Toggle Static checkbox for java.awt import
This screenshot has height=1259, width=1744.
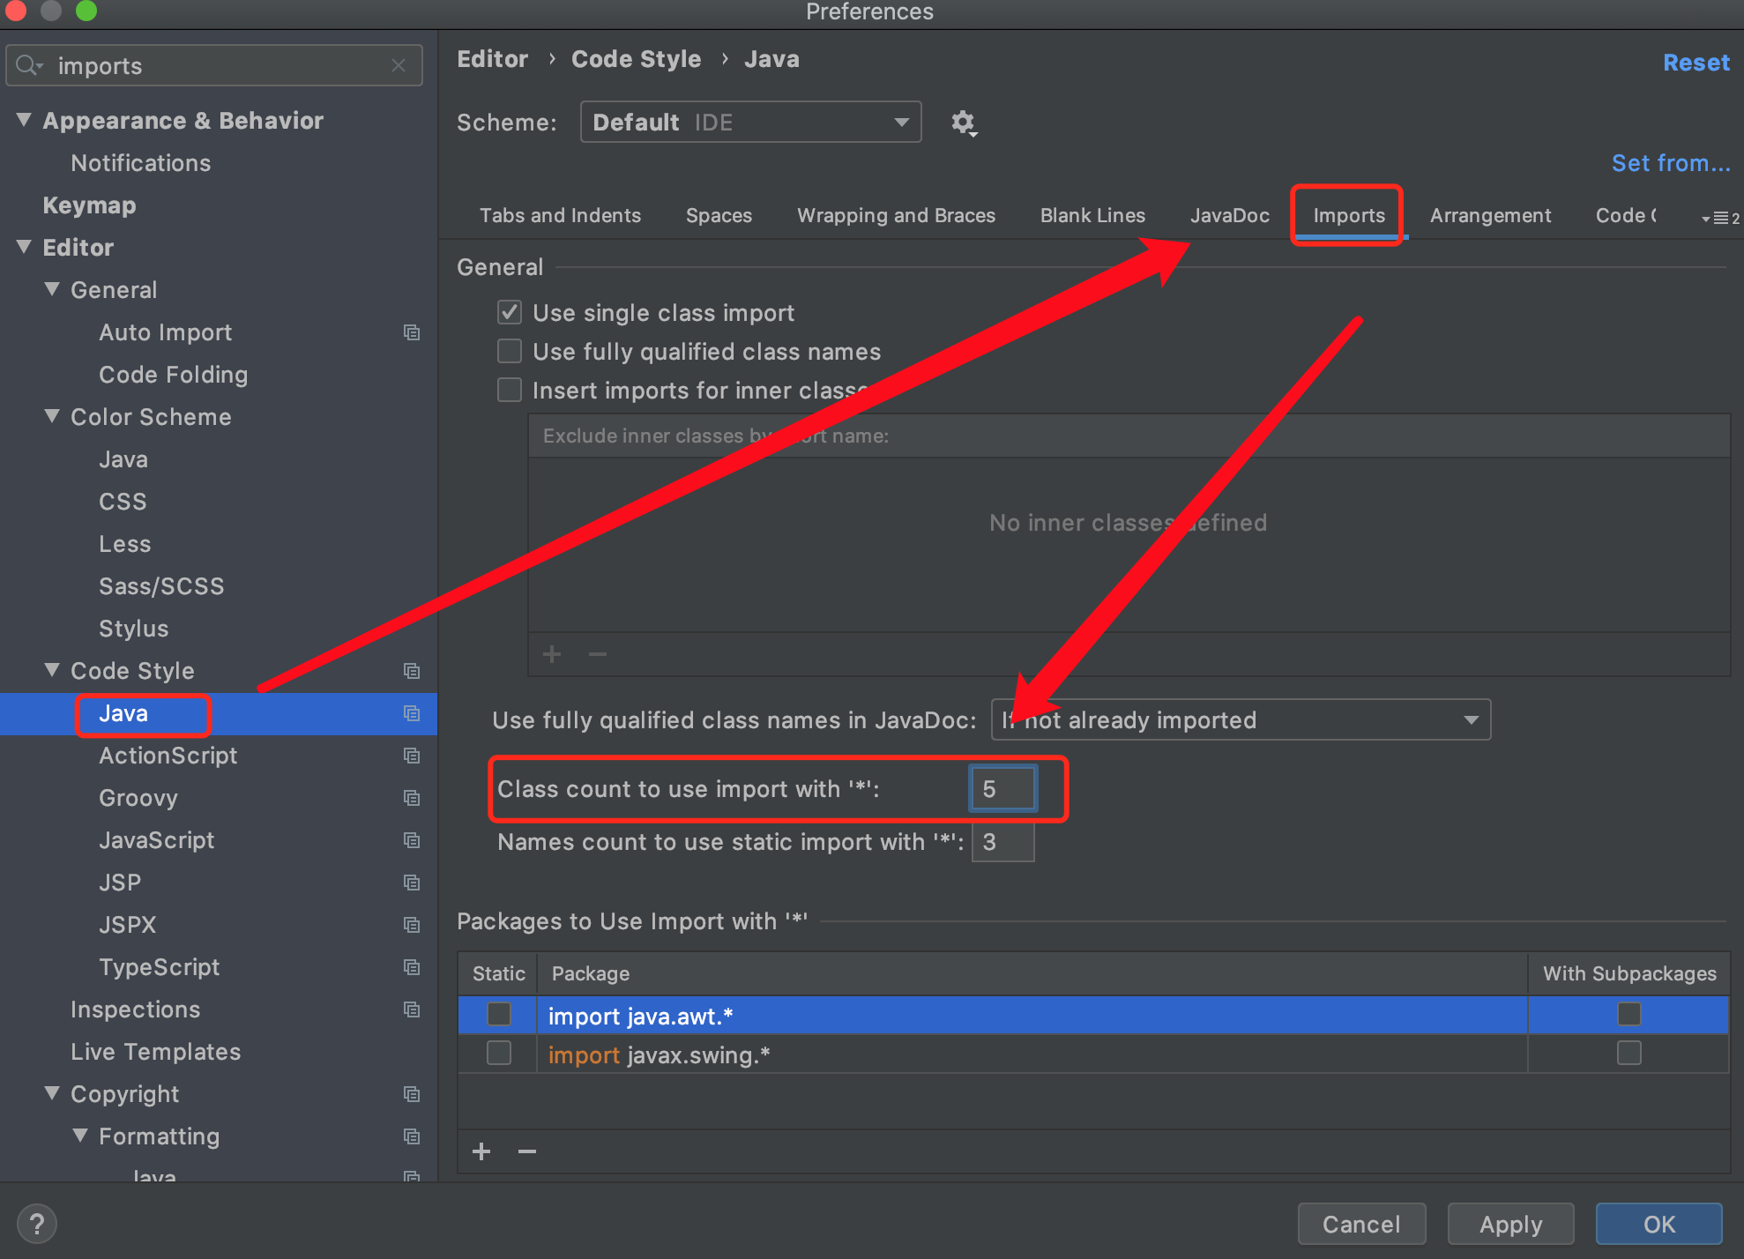(x=499, y=1015)
